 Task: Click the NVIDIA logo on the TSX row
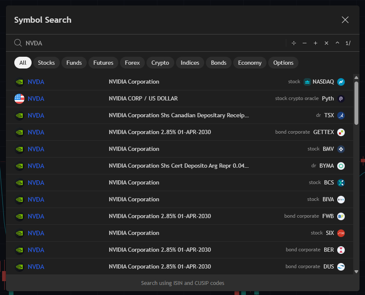tap(19, 116)
